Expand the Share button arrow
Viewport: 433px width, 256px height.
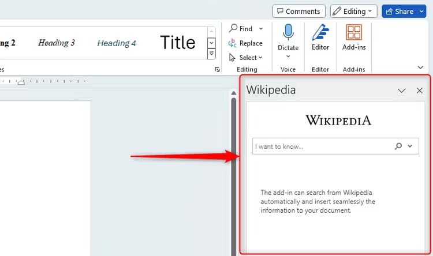(x=421, y=12)
